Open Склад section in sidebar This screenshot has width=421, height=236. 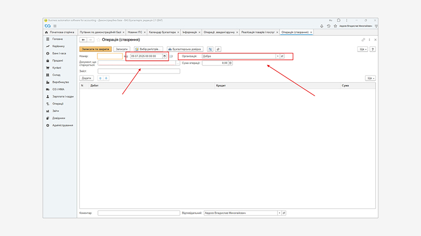pyautogui.click(x=56, y=75)
